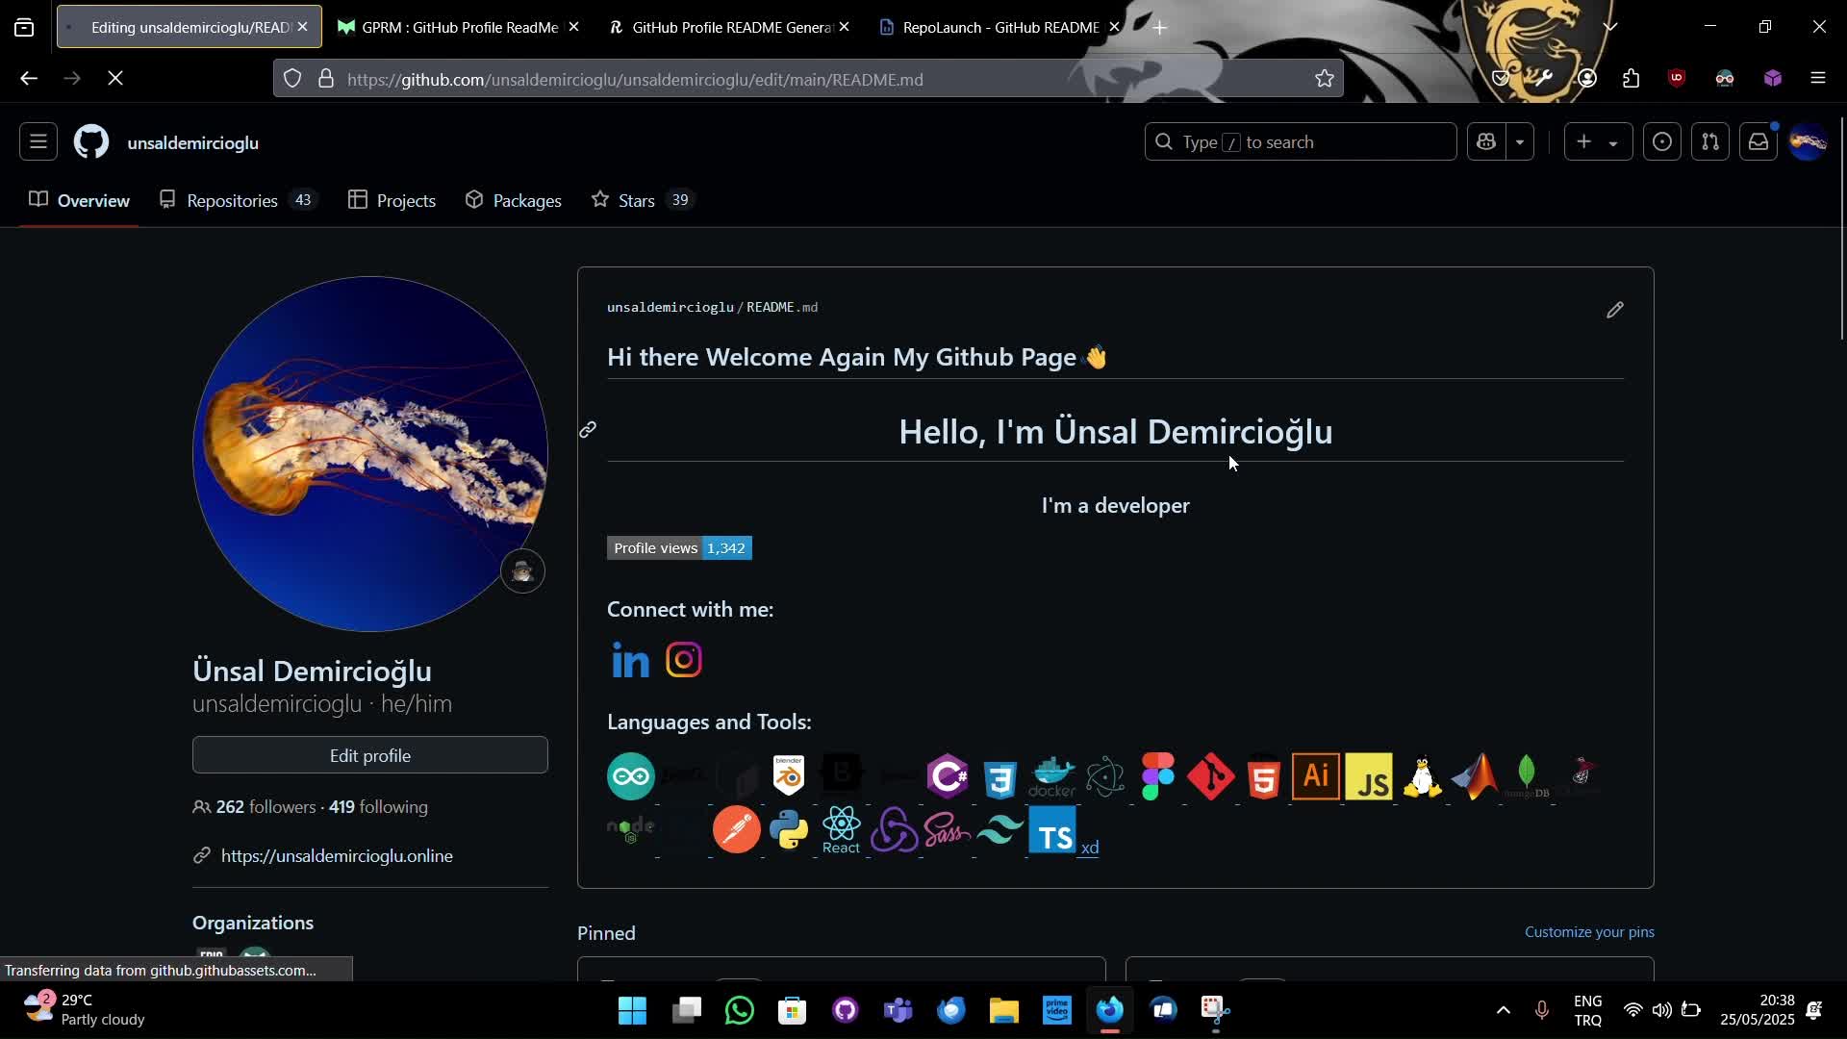This screenshot has width=1847, height=1039.
Task: Focus the Type / to search field
Action: coord(1301,142)
